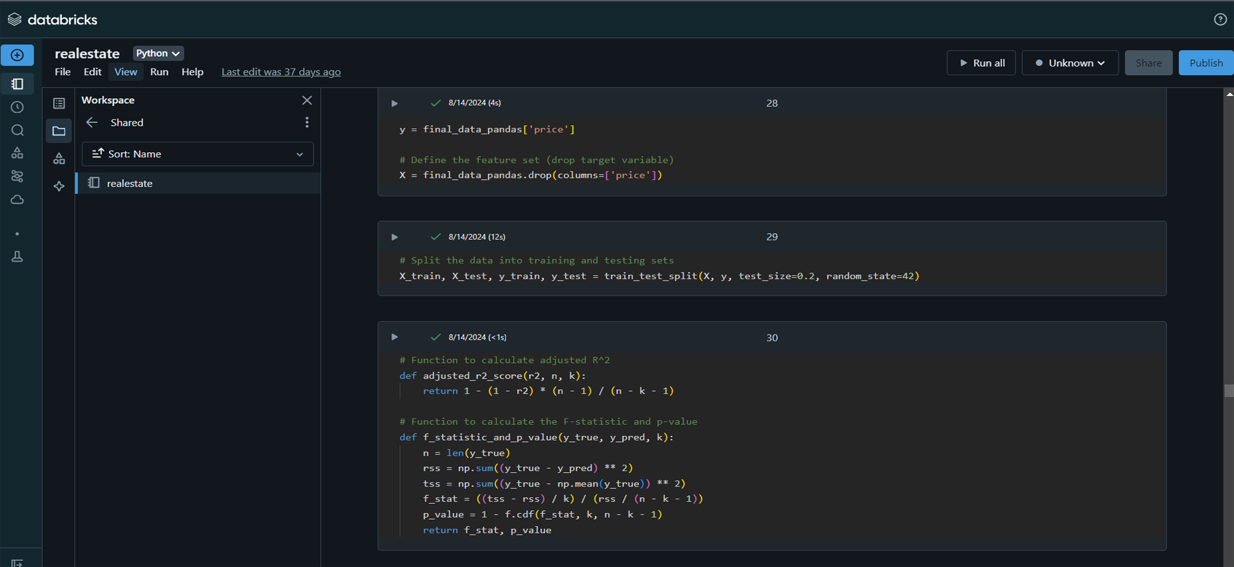The image size is (1234, 567).
Task: Click the Publish button
Action: 1206,63
